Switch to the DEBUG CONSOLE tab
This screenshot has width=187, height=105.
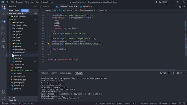[x=66, y=73]
